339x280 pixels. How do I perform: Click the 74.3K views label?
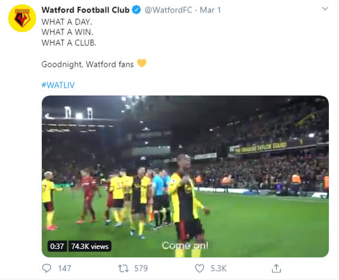point(90,246)
